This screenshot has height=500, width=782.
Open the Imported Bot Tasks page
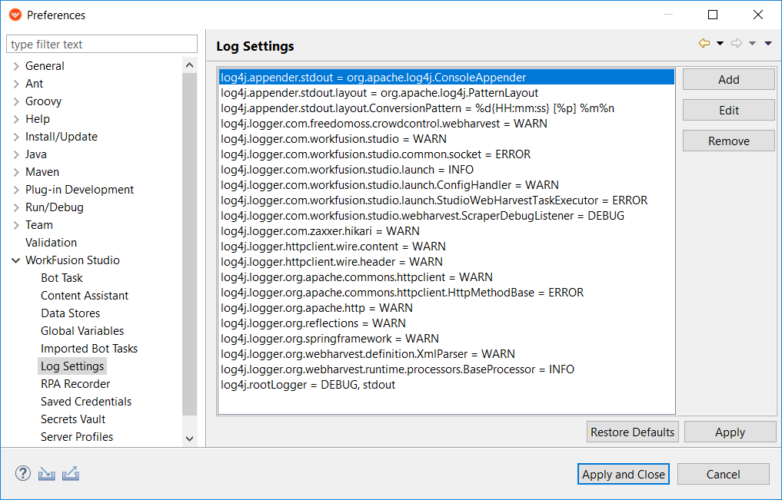[89, 349]
